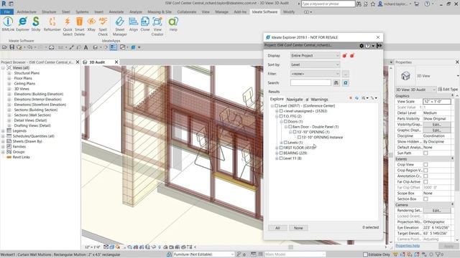The width and height of the screenshot is (460, 258).
Task: Open the Sticky tool
Action: [x=36, y=24]
